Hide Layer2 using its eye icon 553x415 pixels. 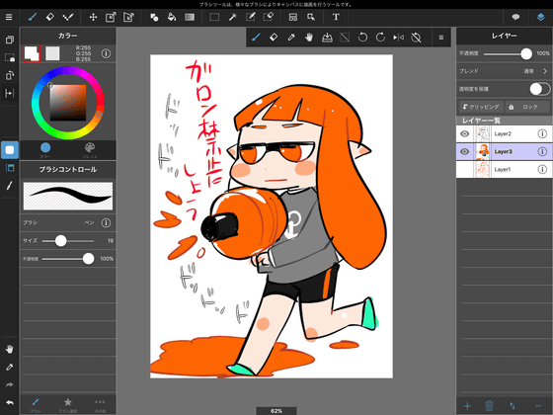coord(464,133)
